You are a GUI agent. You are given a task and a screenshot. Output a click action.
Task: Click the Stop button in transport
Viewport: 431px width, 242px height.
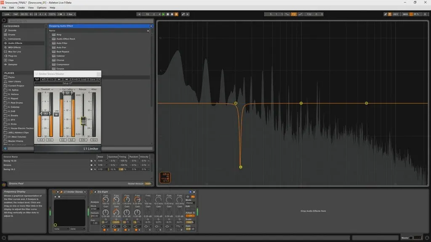[x=168, y=14]
